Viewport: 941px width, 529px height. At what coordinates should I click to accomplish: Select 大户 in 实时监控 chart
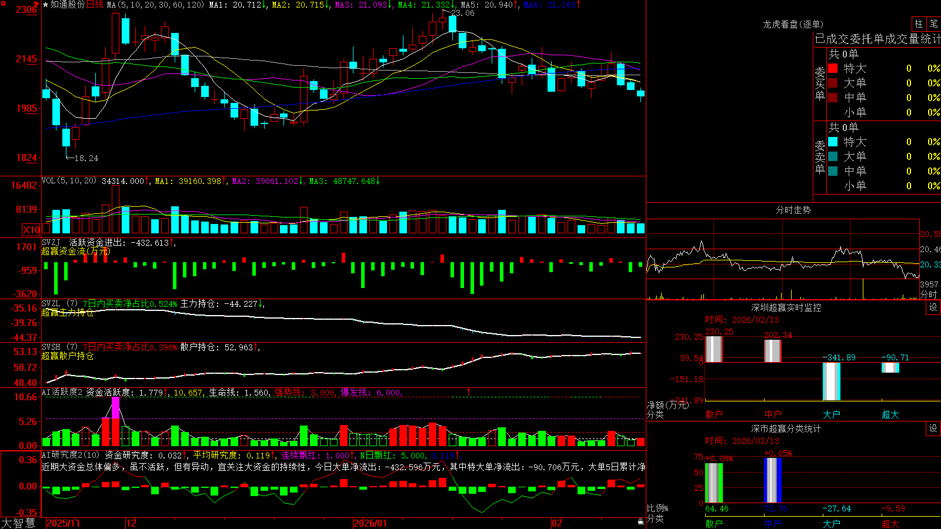[x=832, y=414]
